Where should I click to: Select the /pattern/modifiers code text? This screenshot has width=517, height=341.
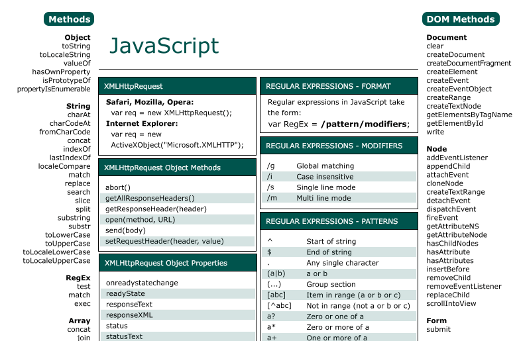pyautogui.click(x=365, y=124)
